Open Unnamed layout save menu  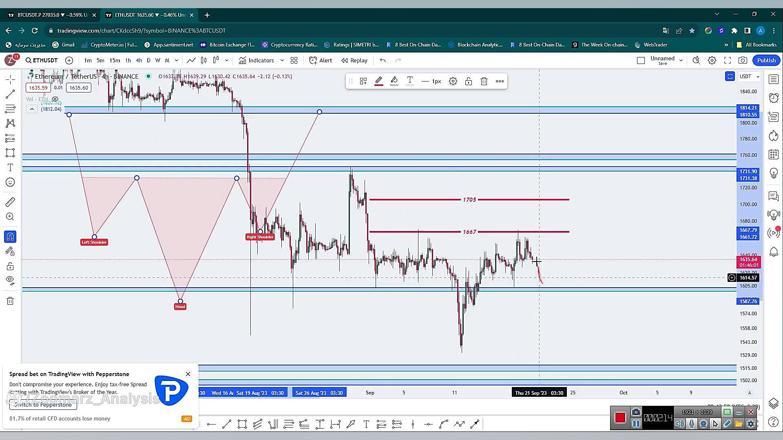pyautogui.click(x=666, y=60)
